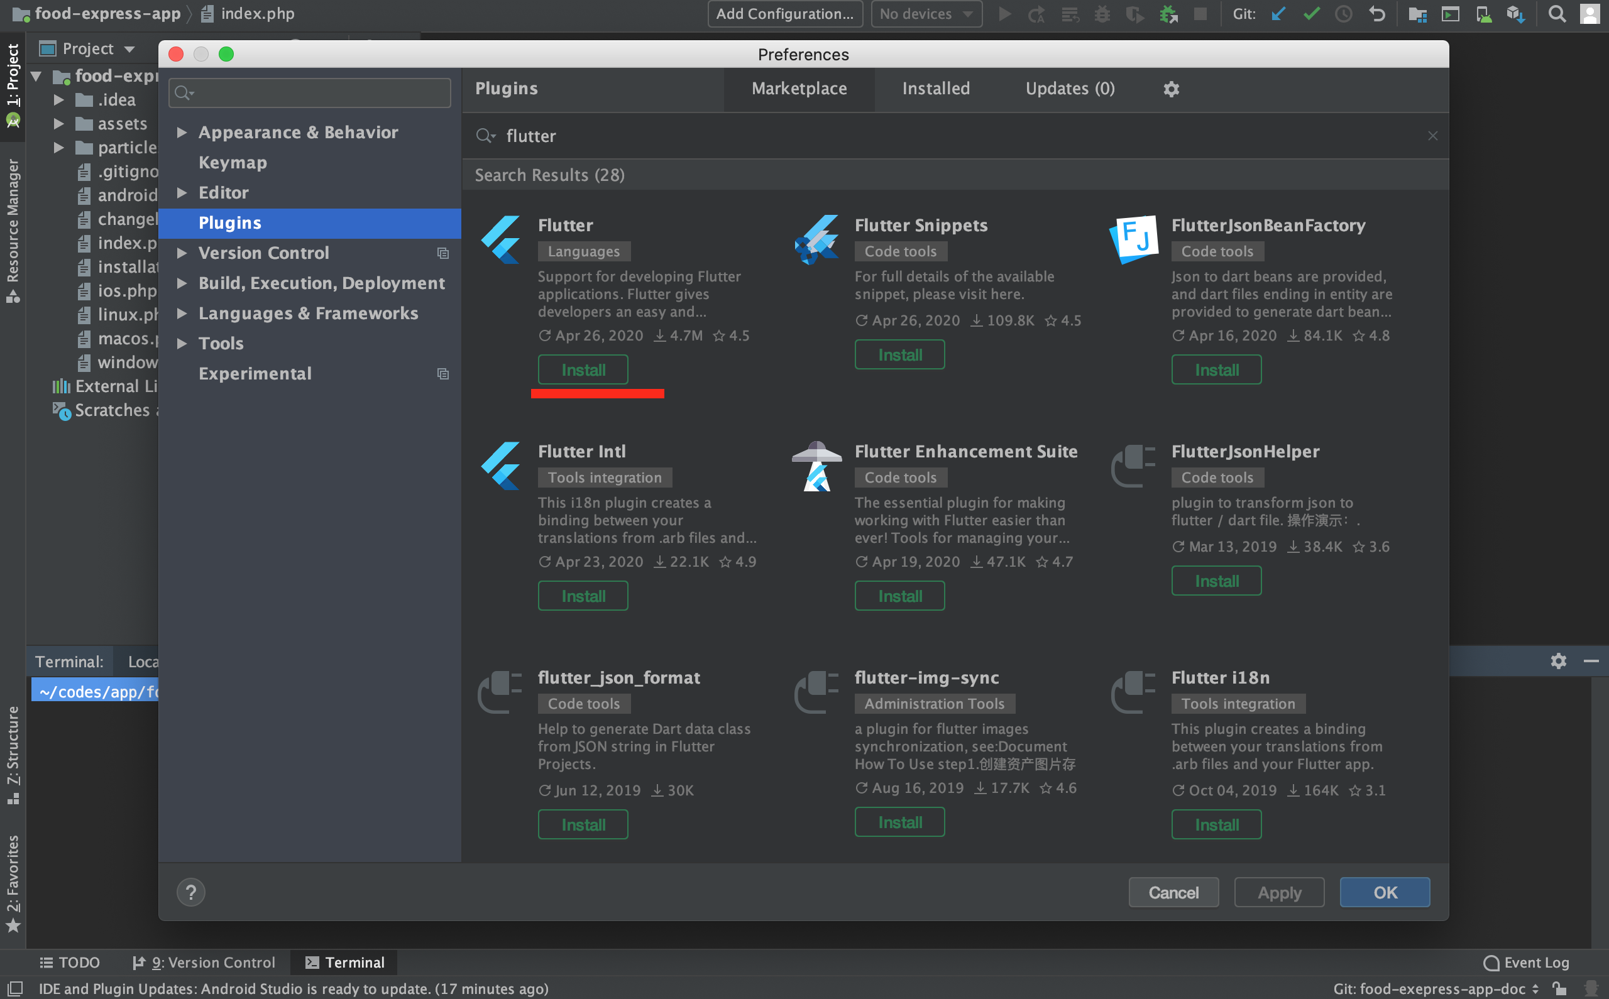Viewport: 1609px width, 999px height.
Task: Click the Stop square toolbar icon
Action: coord(1200,14)
